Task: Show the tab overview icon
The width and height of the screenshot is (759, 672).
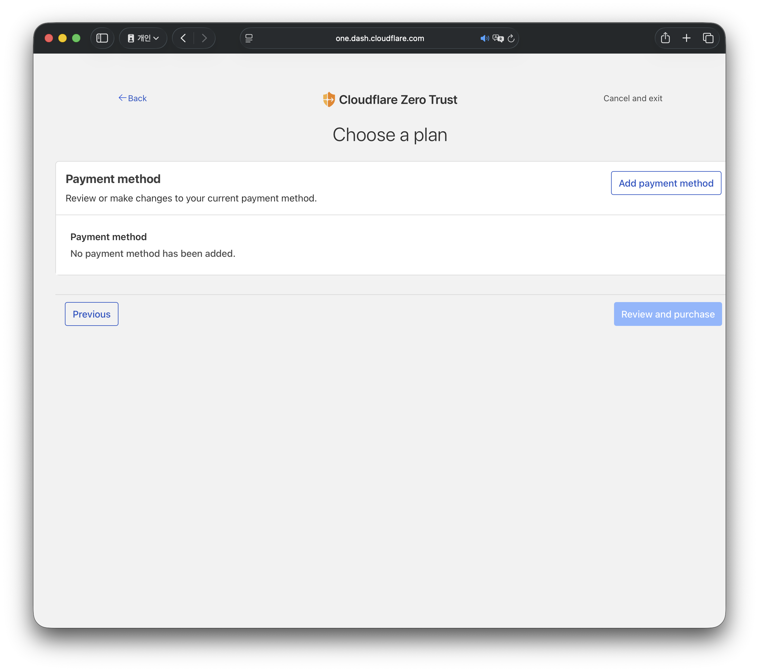Action: (x=708, y=38)
